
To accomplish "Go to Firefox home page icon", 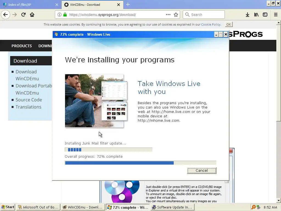I will pos(32,15).
